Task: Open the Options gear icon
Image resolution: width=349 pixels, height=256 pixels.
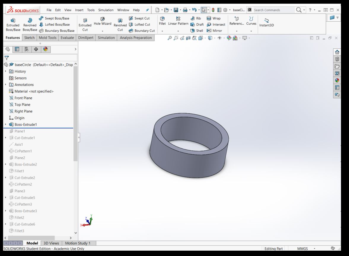Action: click(225, 10)
